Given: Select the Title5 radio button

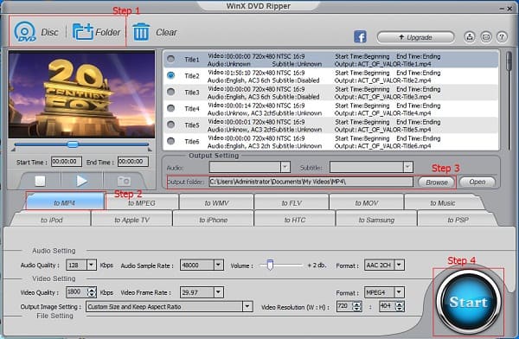Looking at the screenshot, I should [170, 125].
